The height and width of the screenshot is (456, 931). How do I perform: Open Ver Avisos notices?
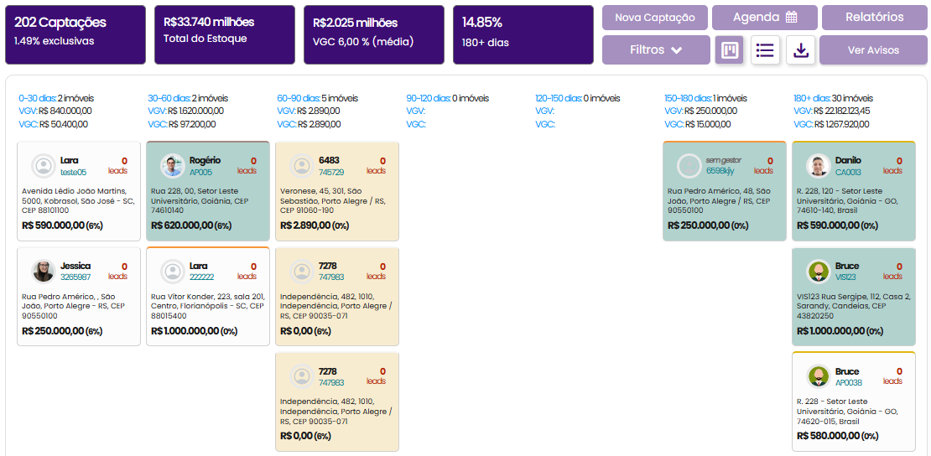(873, 50)
